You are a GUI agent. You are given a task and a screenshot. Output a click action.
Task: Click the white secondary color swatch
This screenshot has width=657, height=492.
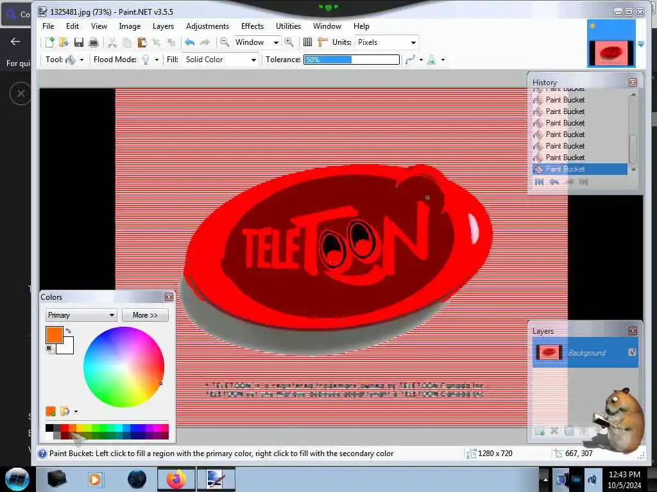pos(68,348)
